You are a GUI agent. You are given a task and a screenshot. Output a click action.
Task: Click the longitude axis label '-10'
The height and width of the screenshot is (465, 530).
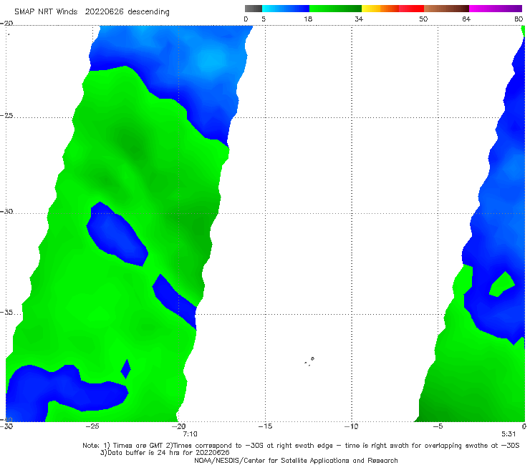pyautogui.click(x=352, y=426)
